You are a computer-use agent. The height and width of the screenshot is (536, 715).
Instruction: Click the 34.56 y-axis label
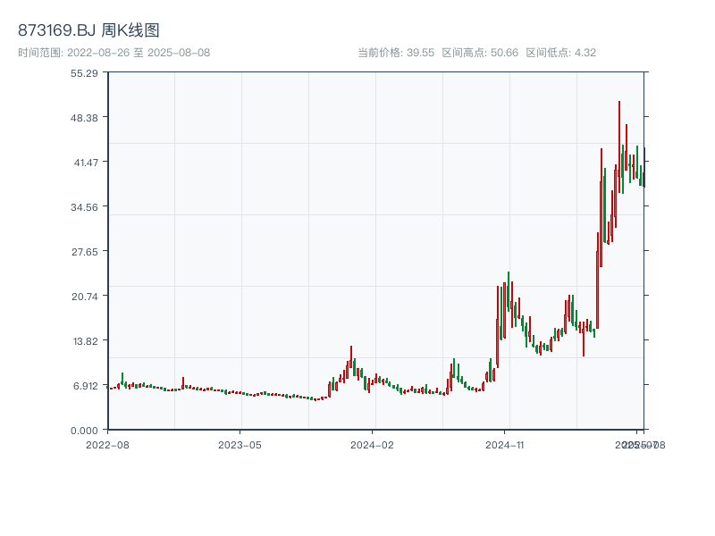coord(84,207)
